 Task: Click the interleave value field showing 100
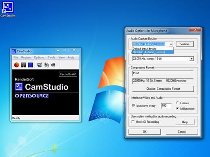coord(166,106)
